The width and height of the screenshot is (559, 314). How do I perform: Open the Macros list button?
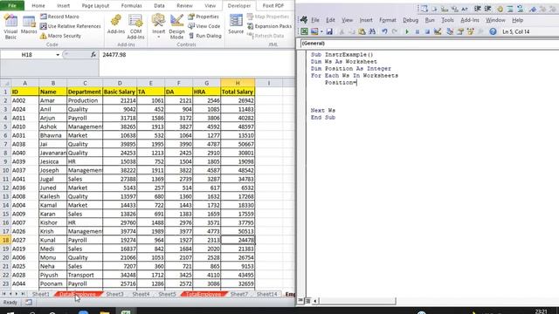(29, 25)
